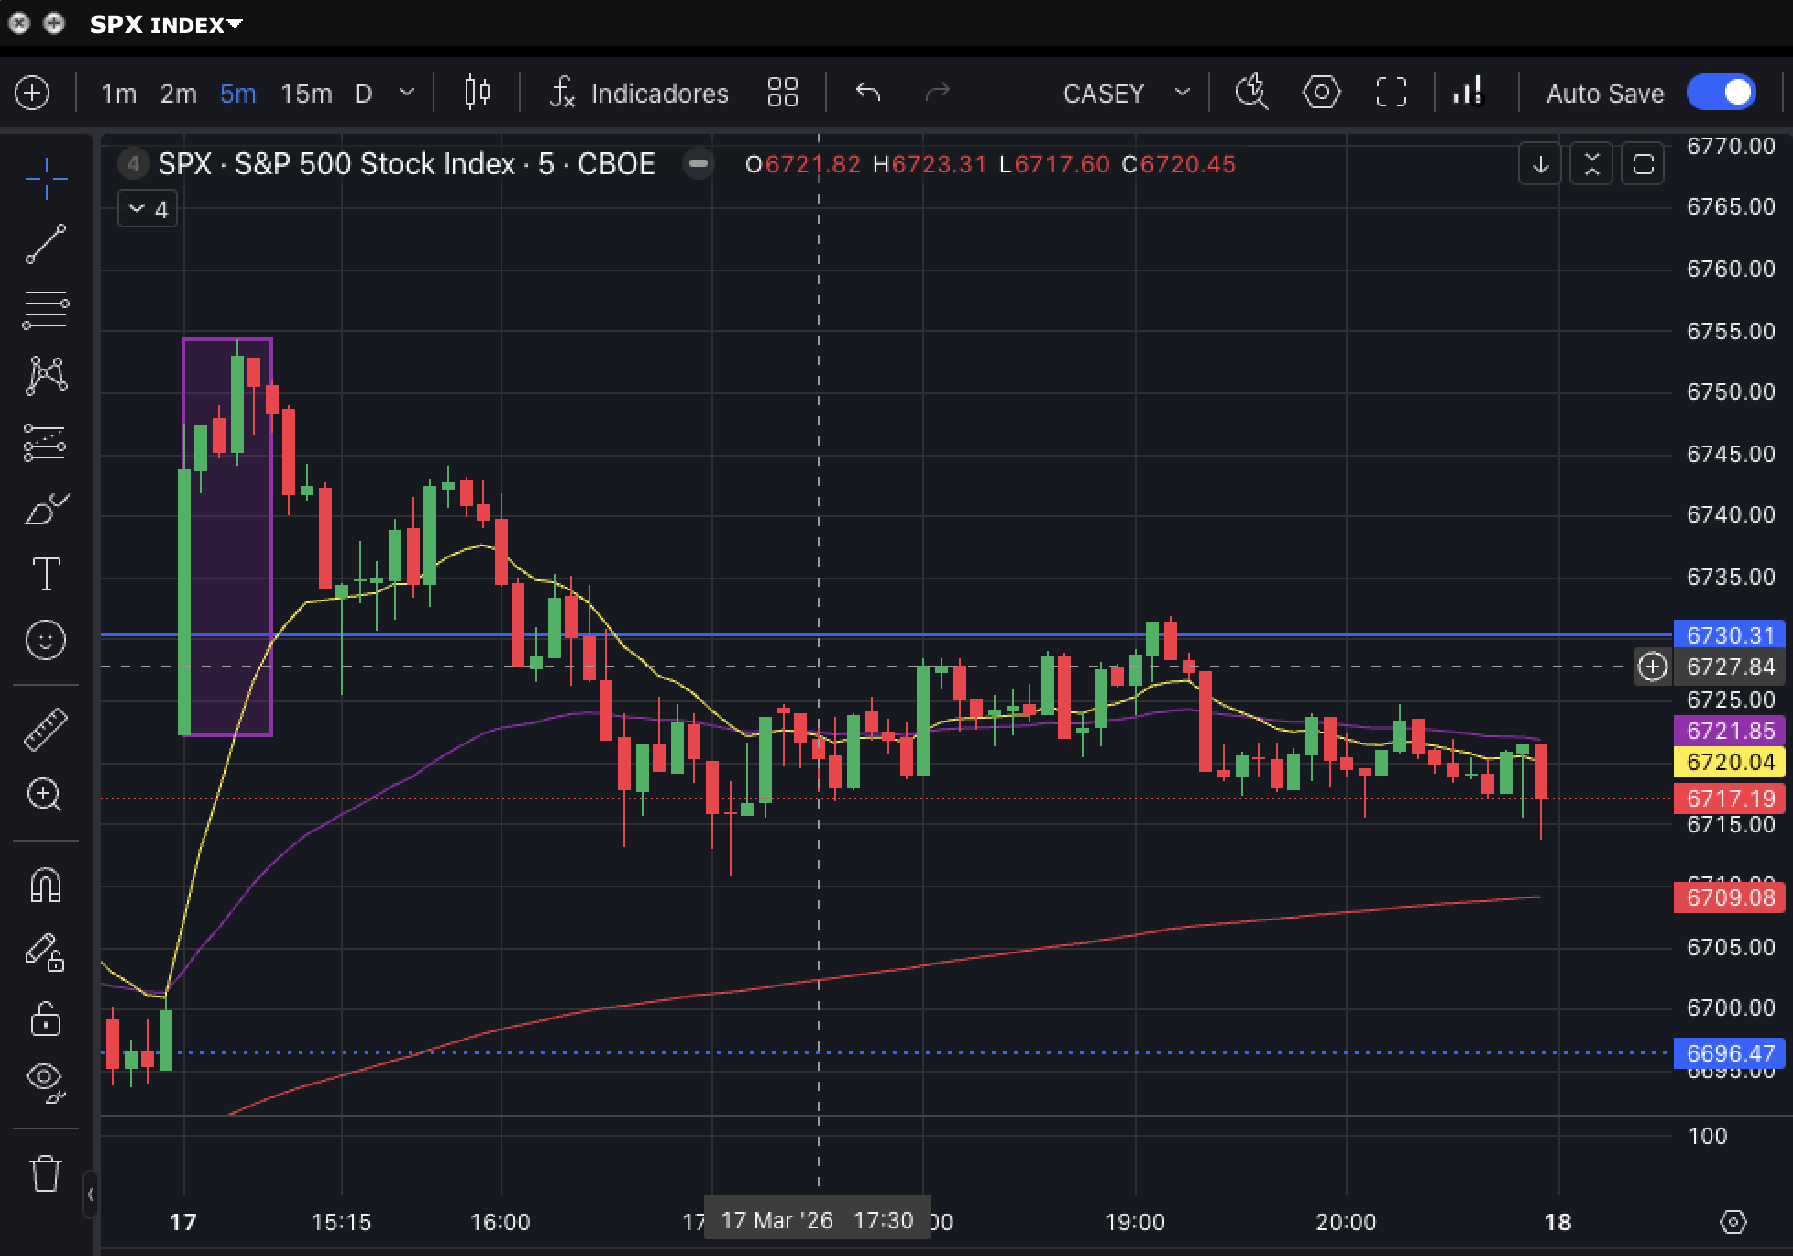Open the Indicadores dialog
Screen dimensions: 1793x1256
[x=658, y=93]
